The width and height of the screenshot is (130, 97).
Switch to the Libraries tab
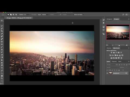coord(109,48)
